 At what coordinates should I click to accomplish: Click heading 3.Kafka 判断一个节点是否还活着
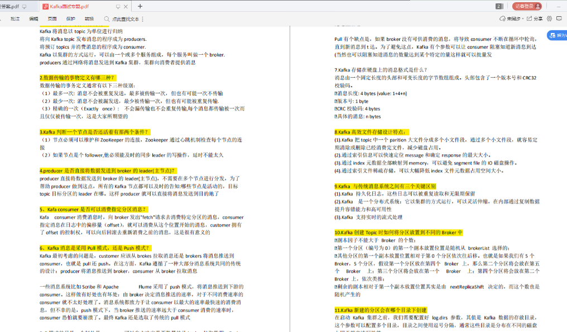tap(95, 132)
